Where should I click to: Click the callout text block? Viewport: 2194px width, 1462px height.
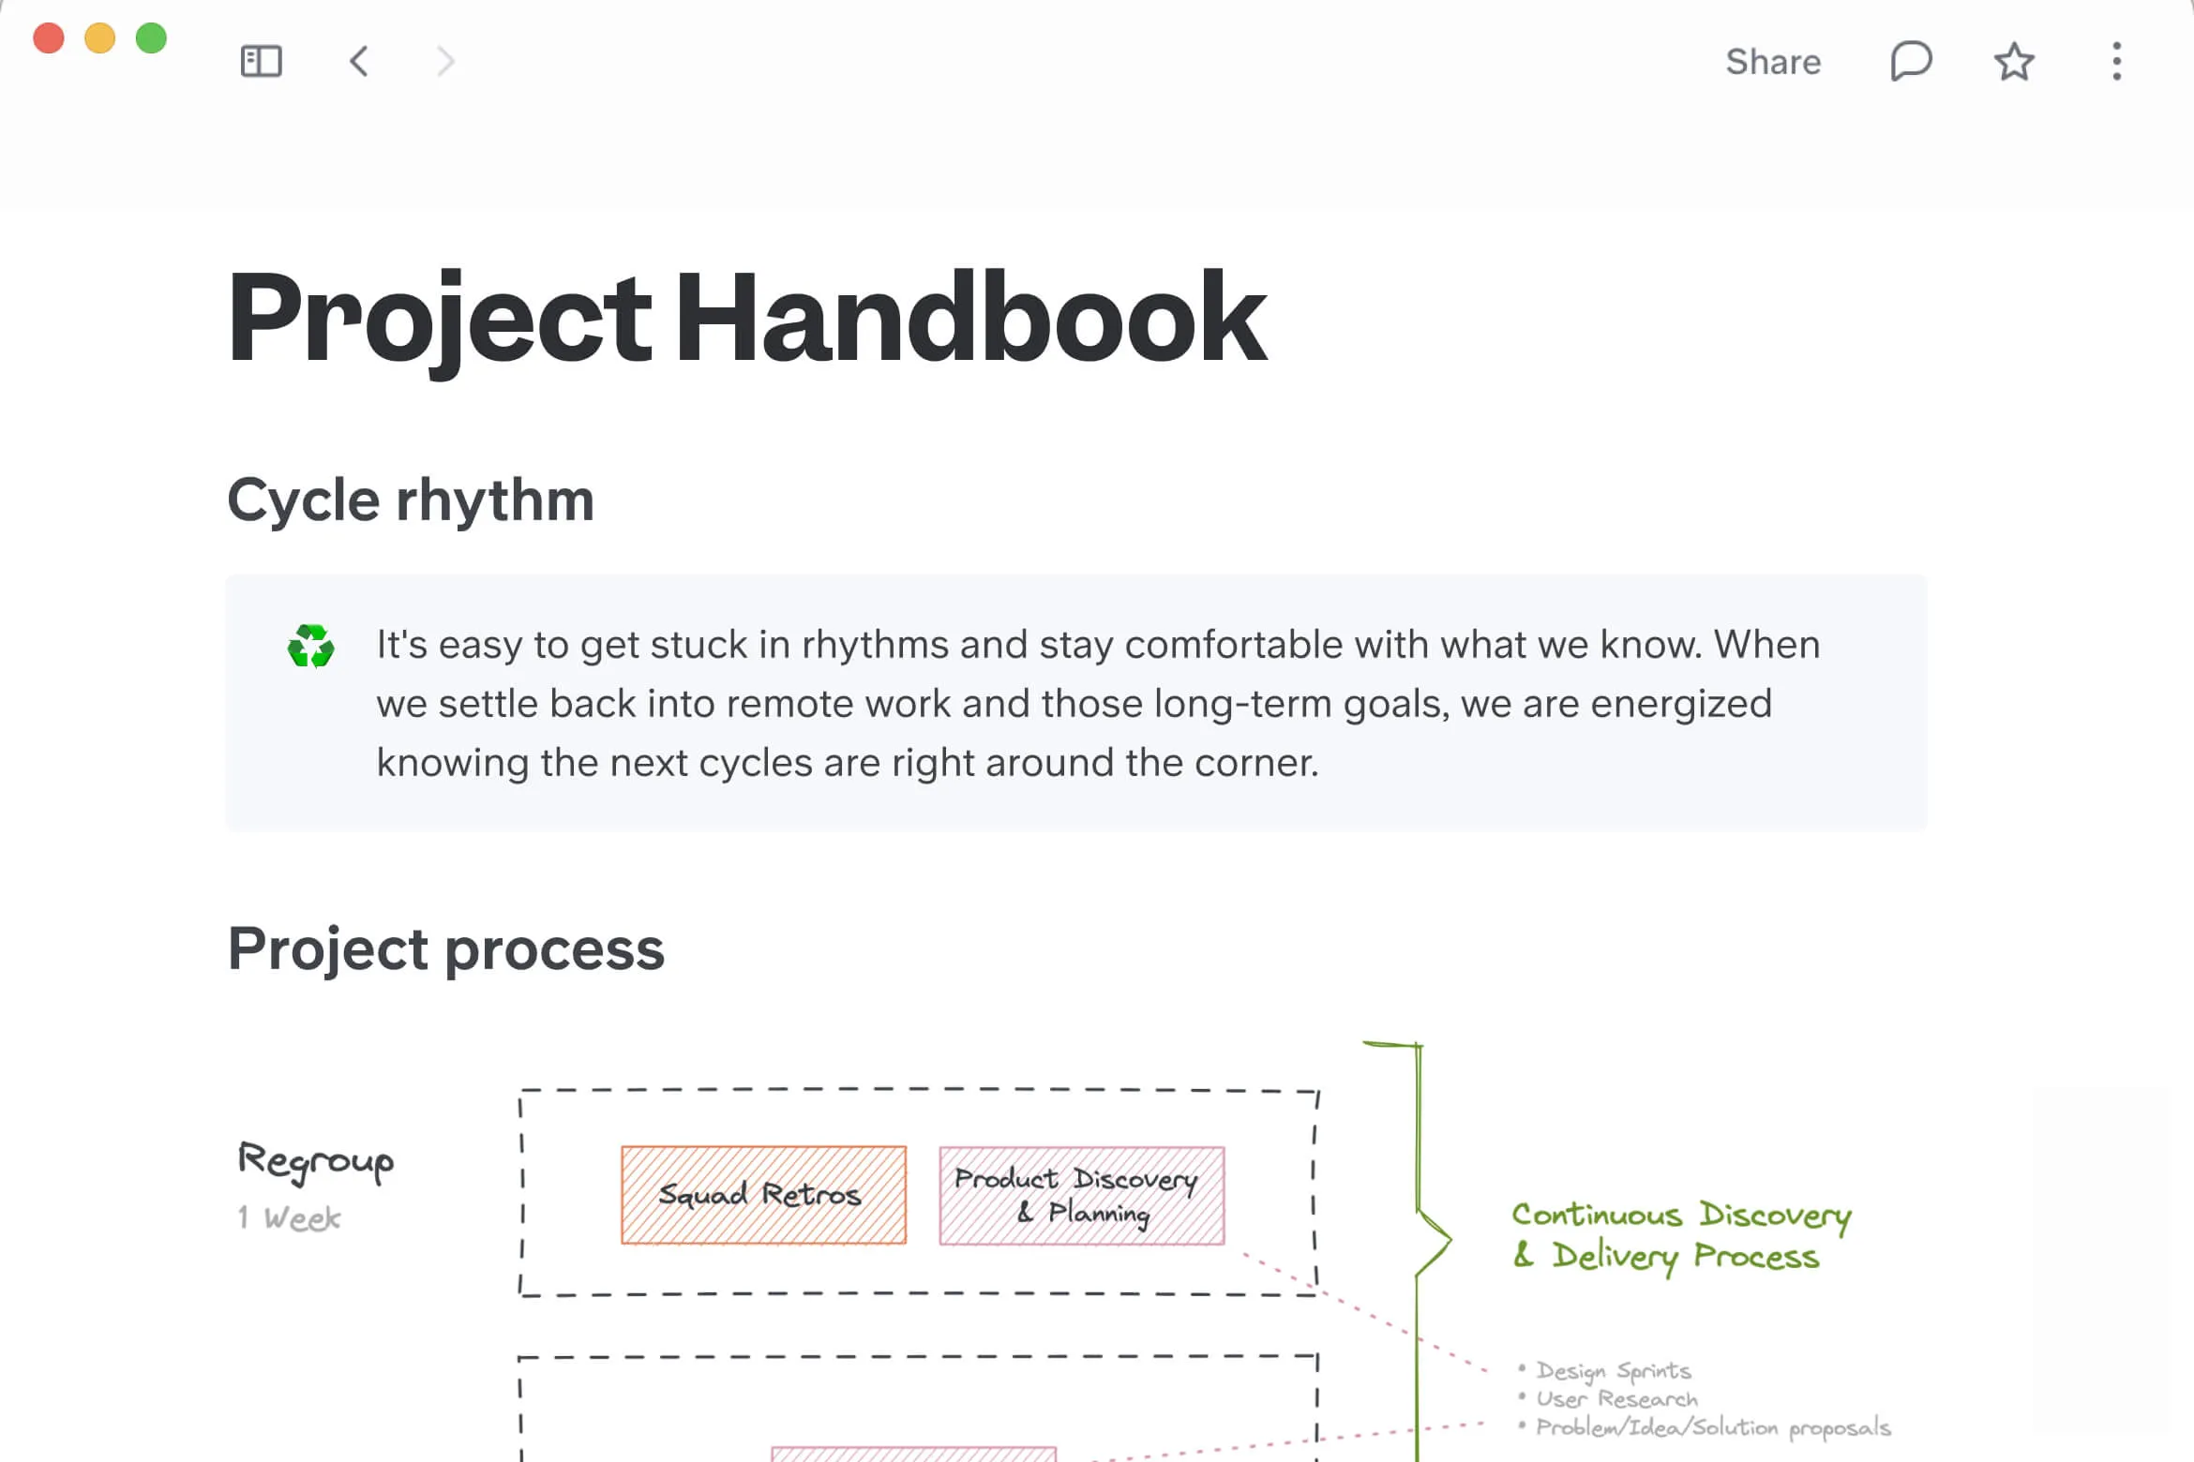tap(1097, 703)
